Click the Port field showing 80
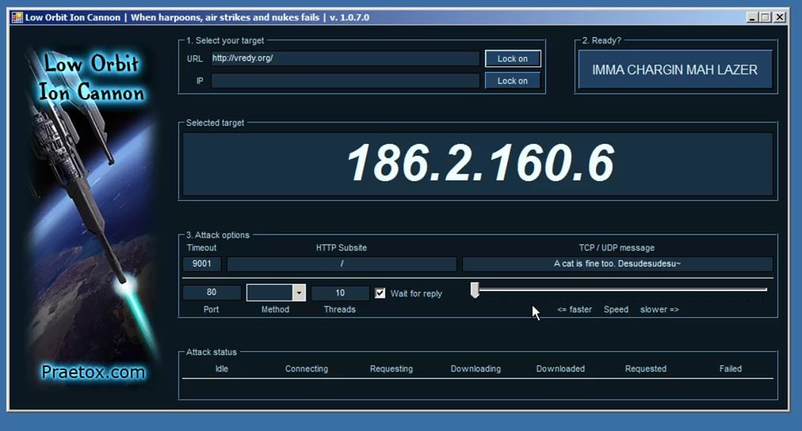This screenshot has height=431, width=802. click(212, 292)
